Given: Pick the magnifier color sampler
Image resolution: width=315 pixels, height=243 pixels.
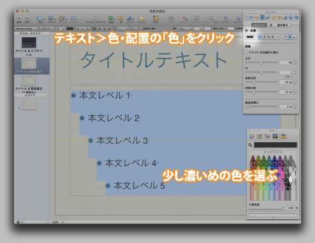Looking at the screenshot, I should (250, 145).
